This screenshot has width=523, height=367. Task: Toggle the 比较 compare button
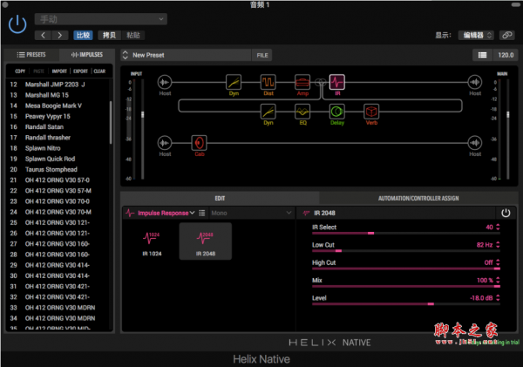click(83, 35)
